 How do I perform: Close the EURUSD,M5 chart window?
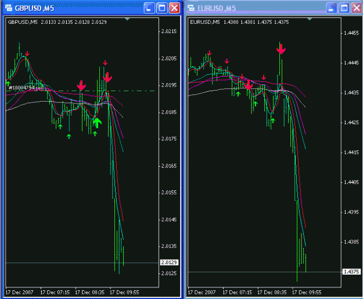click(x=357, y=8)
